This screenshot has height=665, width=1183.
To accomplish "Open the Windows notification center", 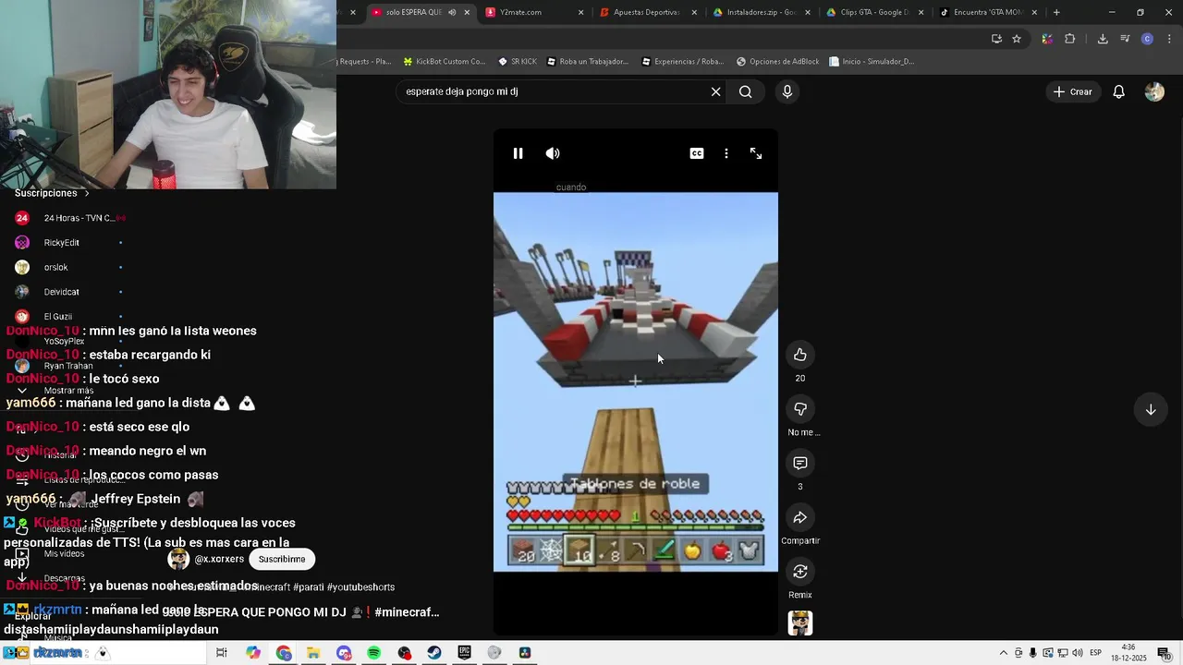I will (1164, 653).
